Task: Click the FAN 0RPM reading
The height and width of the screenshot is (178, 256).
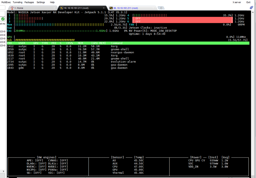Action: [241, 25]
